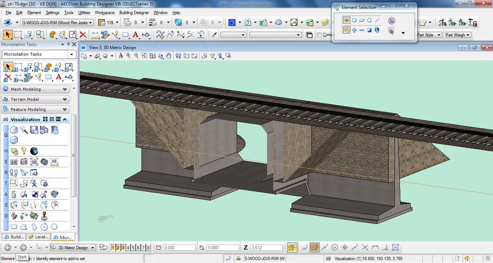Pick the color palette tool in main toolbar
Viewport: 493px width, 263px height.
click(x=53, y=35)
